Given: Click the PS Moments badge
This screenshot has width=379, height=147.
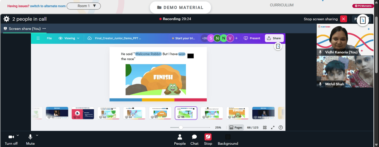Looking at the screenshot, I should pyautogui.click(x=363, y=6).
